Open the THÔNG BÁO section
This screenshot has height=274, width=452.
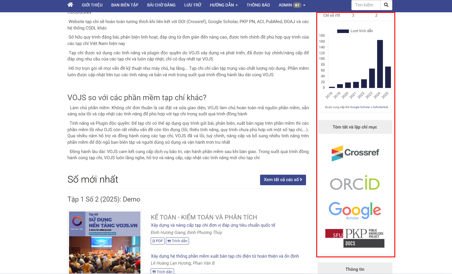(x=258, y=5)
